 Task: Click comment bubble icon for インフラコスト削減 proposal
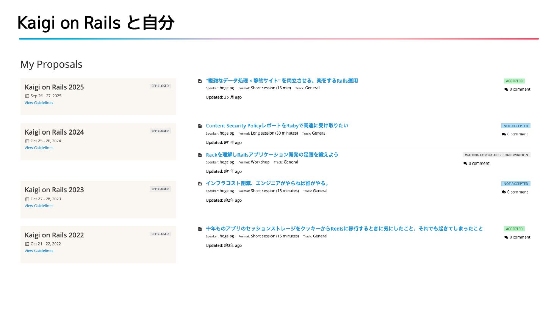coord(504,192)
